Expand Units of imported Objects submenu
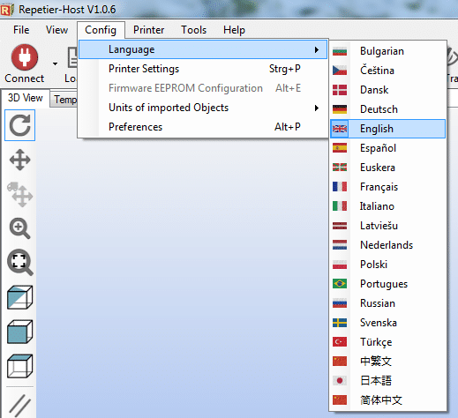 203,108
